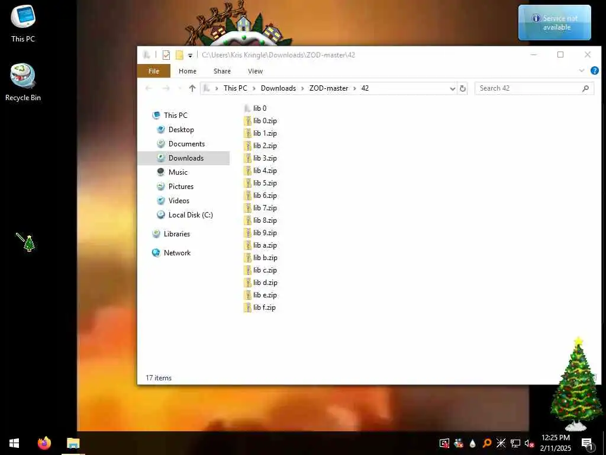The height and width of the screenshot is (455, 606).
Task: Open the network tray icon
Action: pos(515,443)
